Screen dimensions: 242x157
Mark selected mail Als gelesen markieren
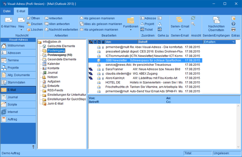pyautogui.click(x=97, y=18)
